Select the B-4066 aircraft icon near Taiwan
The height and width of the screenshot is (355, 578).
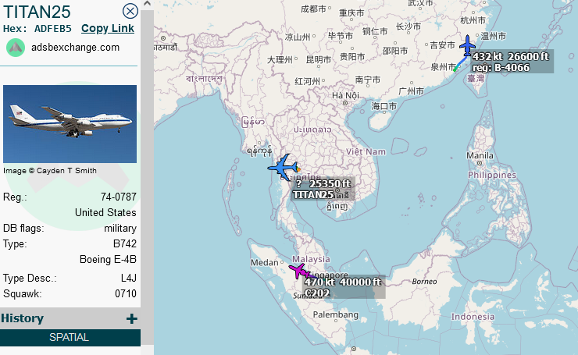[x=467, y=45]
